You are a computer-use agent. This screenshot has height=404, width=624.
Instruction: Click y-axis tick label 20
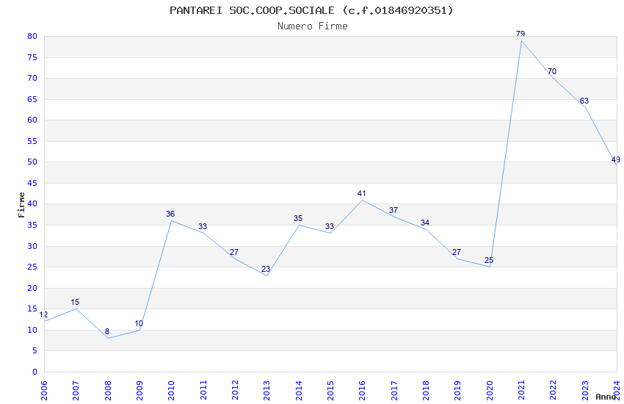click(32, 288)
